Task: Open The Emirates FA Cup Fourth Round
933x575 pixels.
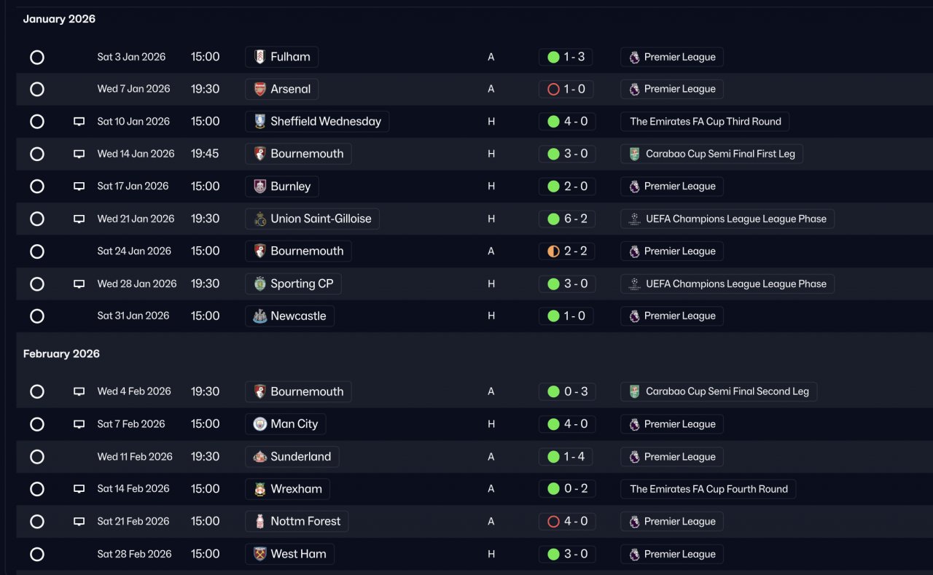Action: pyautogui.click(x=708, y=489)
